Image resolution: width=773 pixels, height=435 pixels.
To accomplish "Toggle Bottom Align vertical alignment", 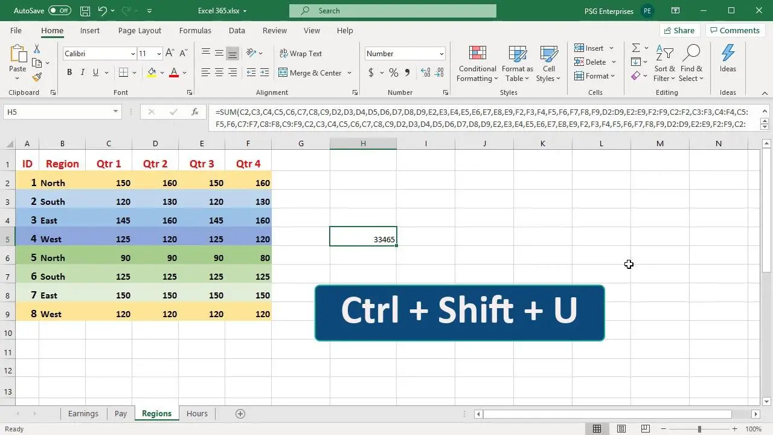I will pyautogui.click(x=233, y=53).
